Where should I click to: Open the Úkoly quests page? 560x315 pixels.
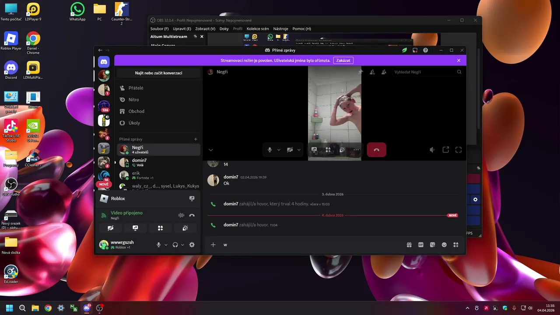(158, 123)
